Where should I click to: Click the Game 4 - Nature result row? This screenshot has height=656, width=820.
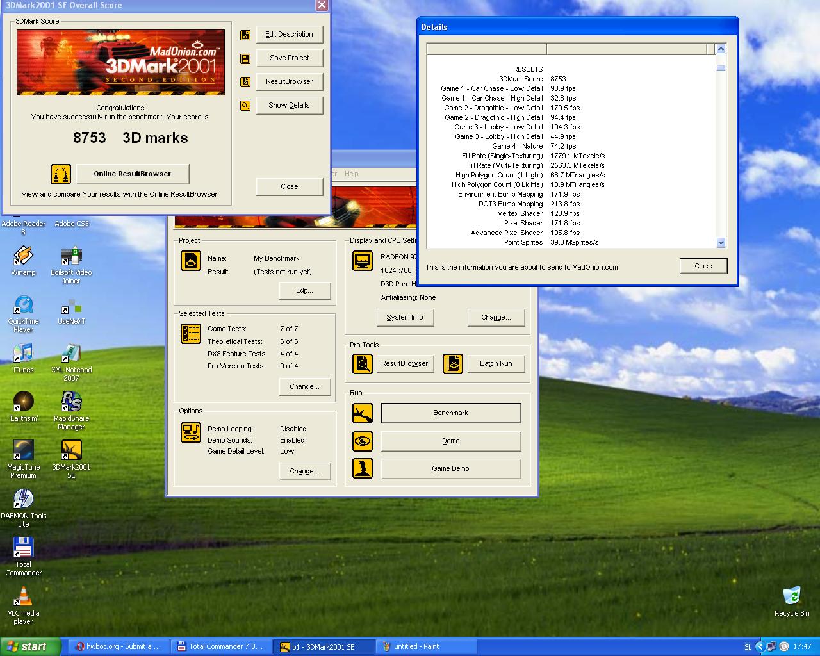(x=570, y=146)
